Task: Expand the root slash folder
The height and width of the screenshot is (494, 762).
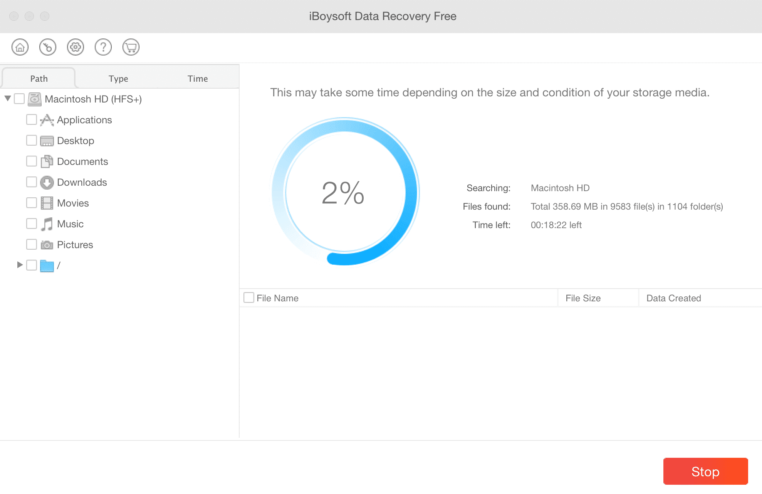Action: click(20, 265)
